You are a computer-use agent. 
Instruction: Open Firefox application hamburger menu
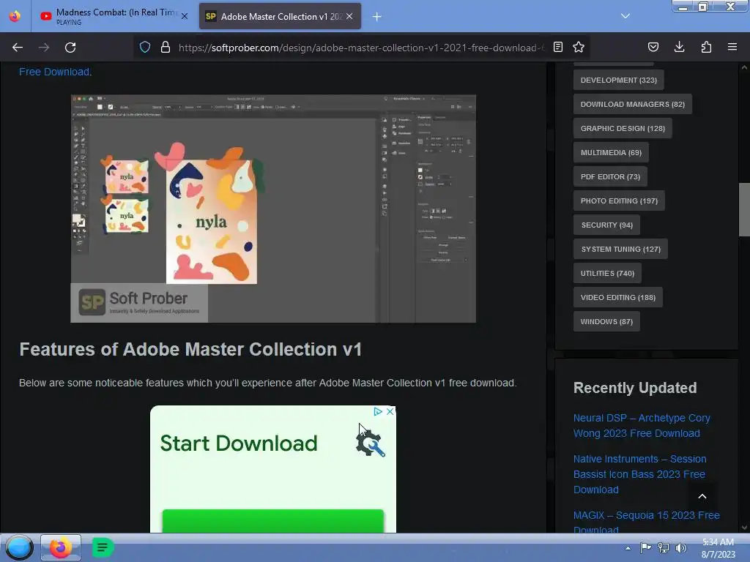(x=732, y=48)
